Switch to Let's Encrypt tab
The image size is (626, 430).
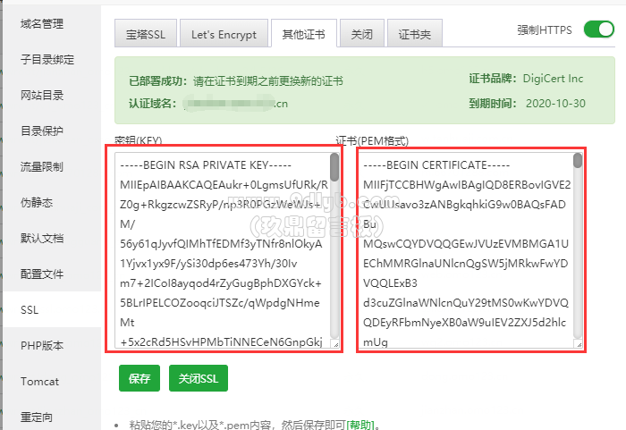[x=224, y=34]
